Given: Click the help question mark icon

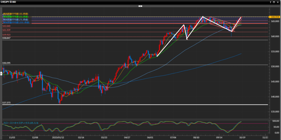Looking at the screenshot, I should (270, 2).
